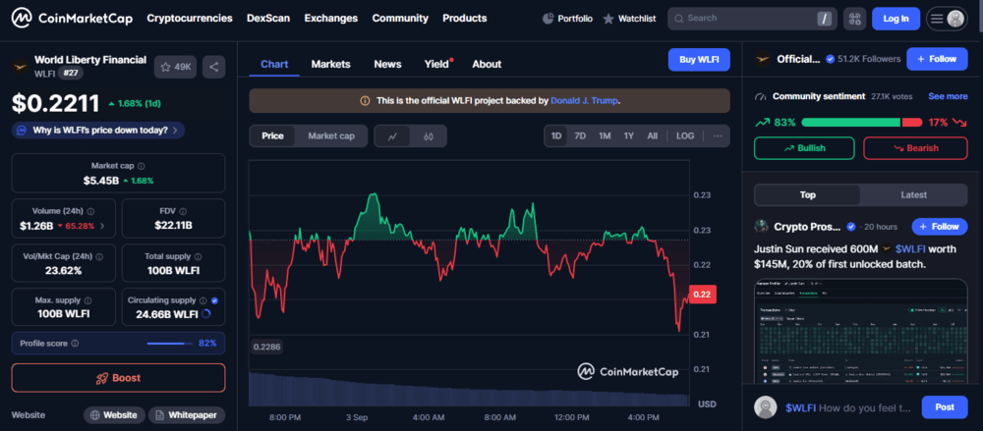Click the circulating supply verified badge

[x=214, y=300]
